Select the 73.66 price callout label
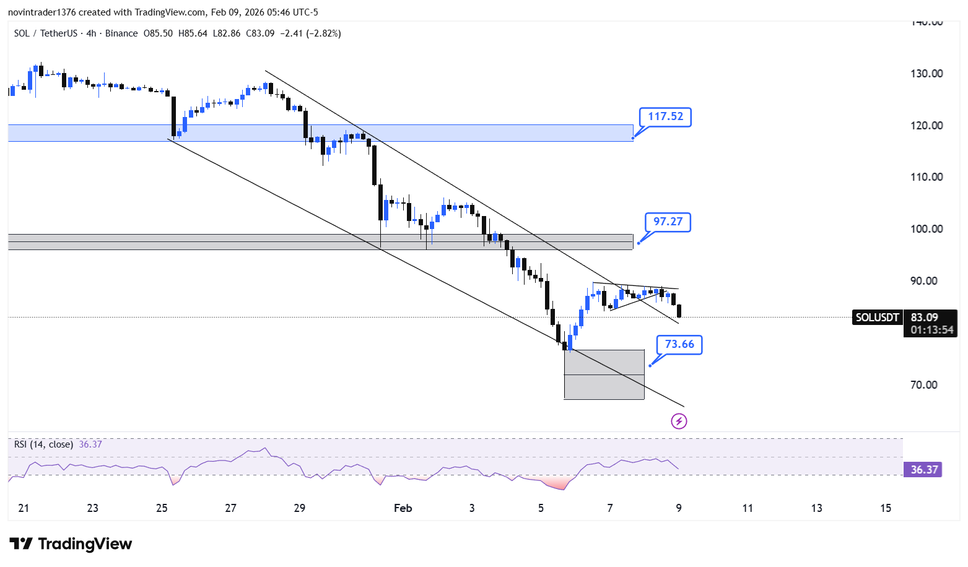This screenshot has width=968, height=567. click(679, 344)
